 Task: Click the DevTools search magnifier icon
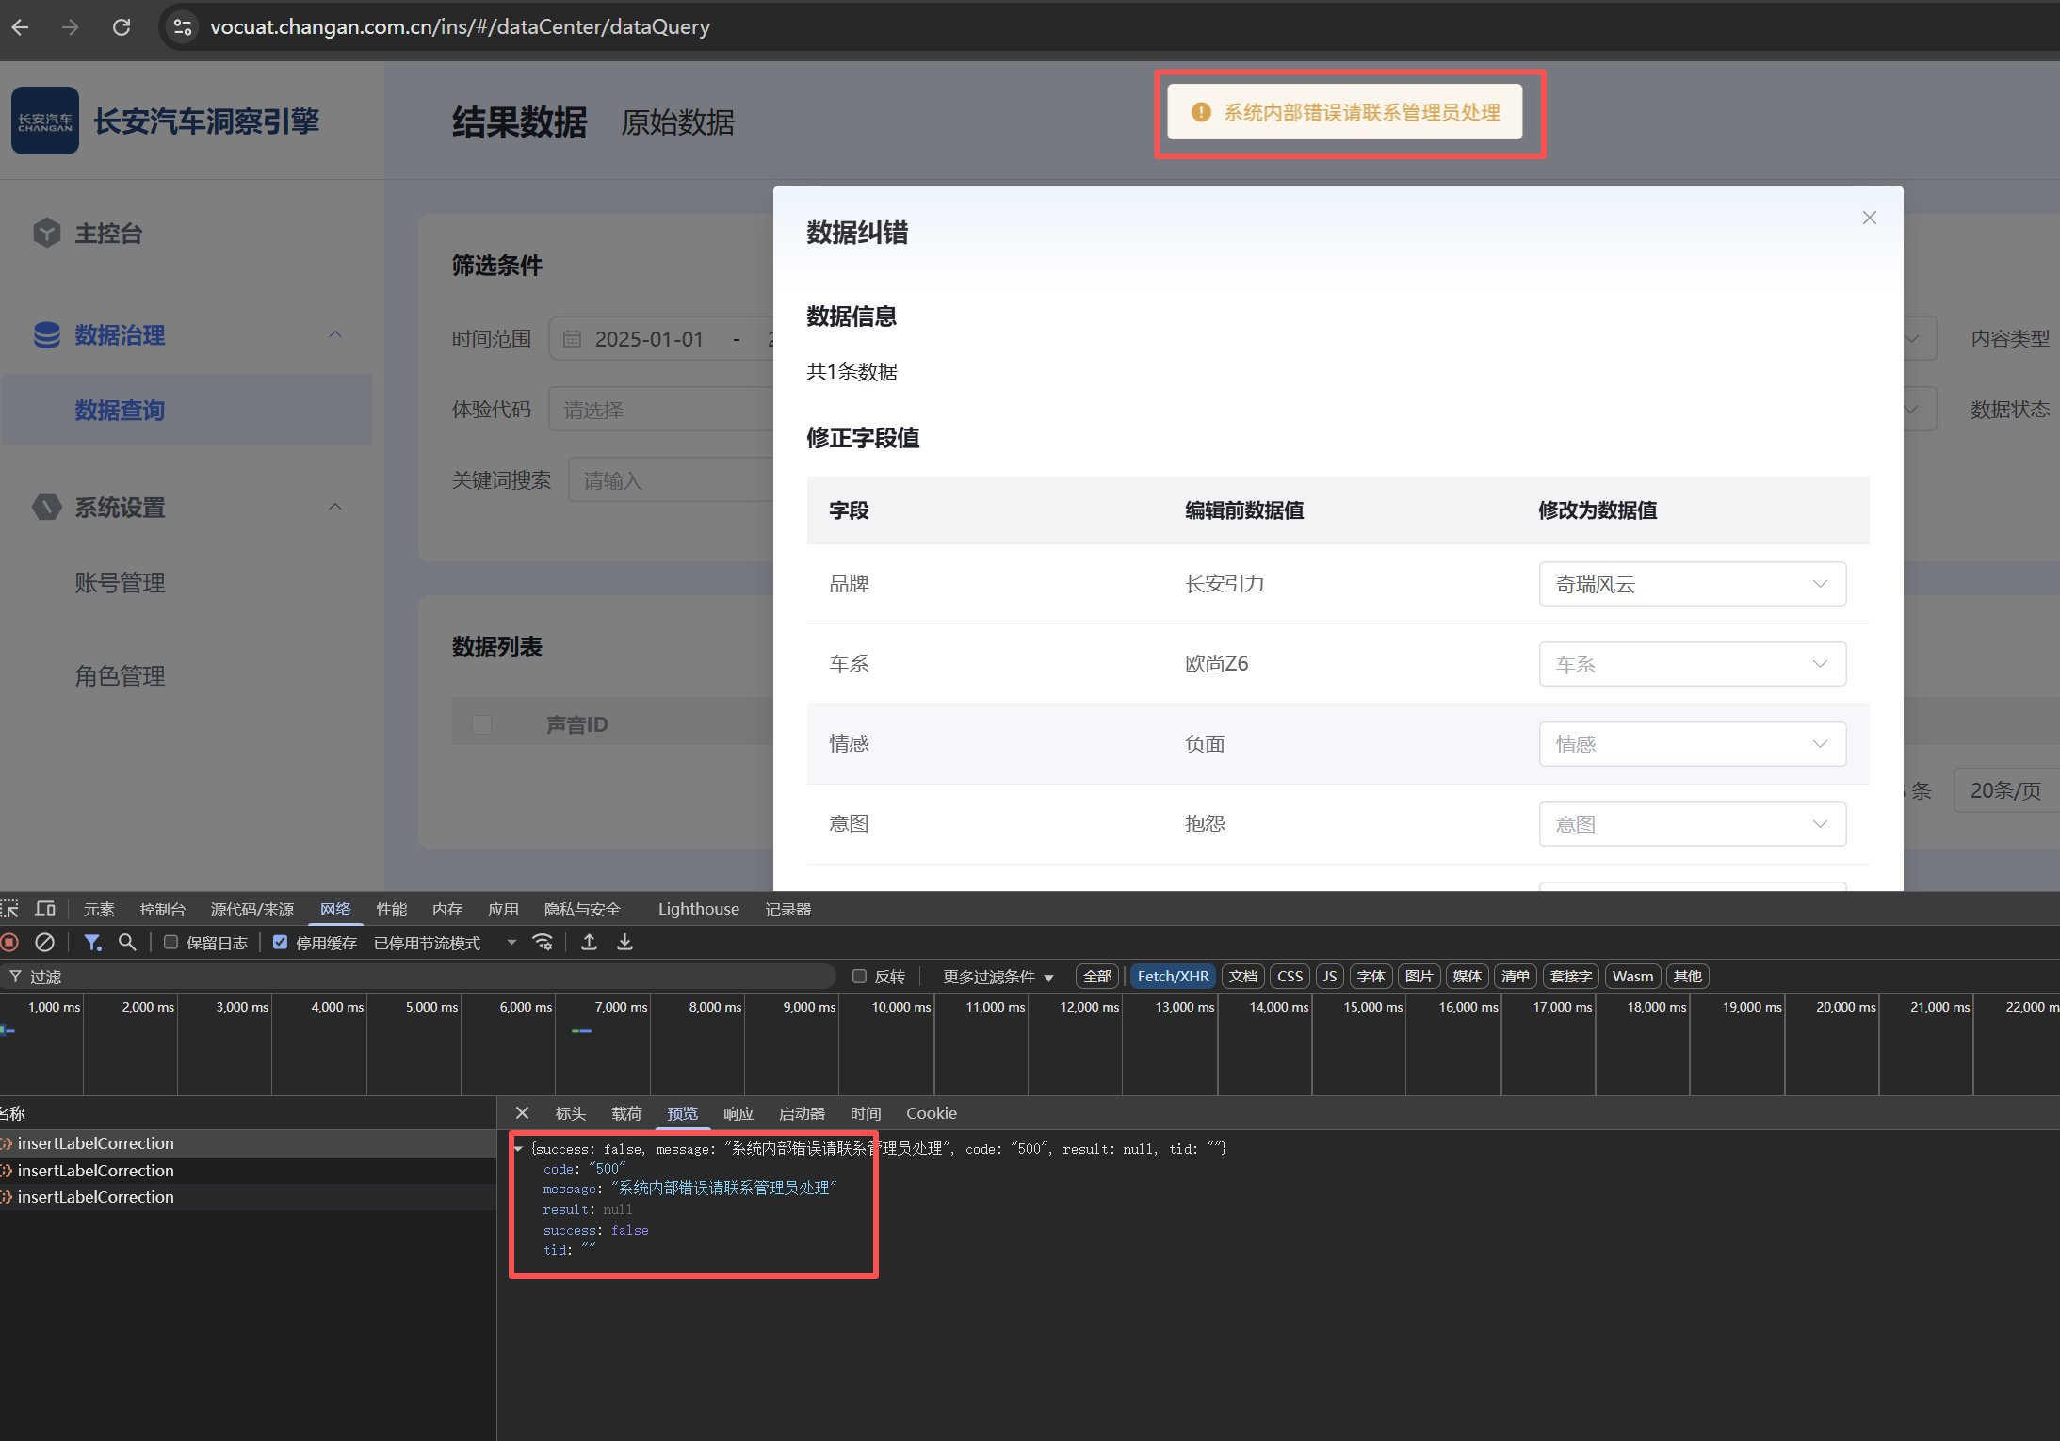click(127, 942)
